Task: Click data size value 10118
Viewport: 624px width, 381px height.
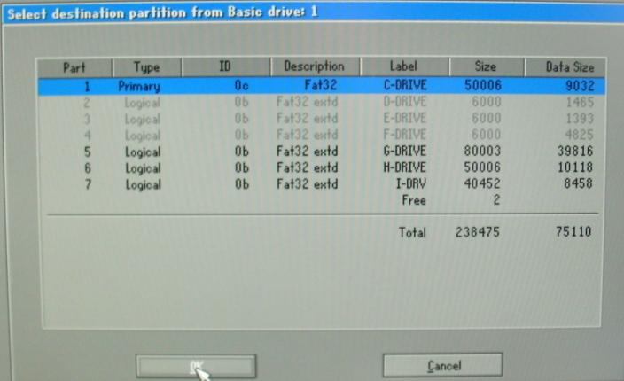Action: tap(575, 167)
